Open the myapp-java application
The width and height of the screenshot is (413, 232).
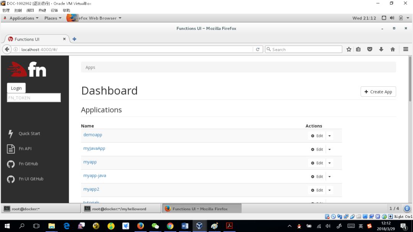coord(94,176)
